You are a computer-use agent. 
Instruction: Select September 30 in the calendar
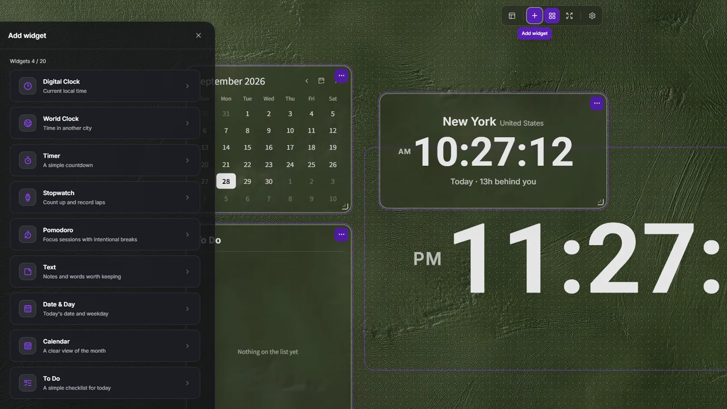[269, 181]
